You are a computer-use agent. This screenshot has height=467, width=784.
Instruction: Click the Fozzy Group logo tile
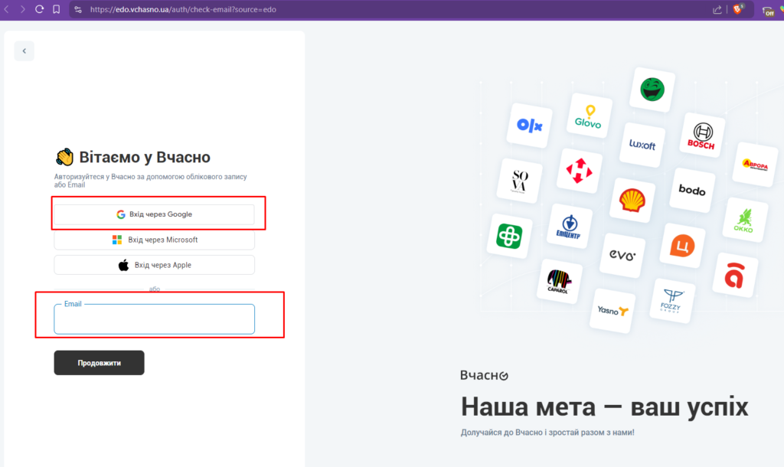click(671, 301)
